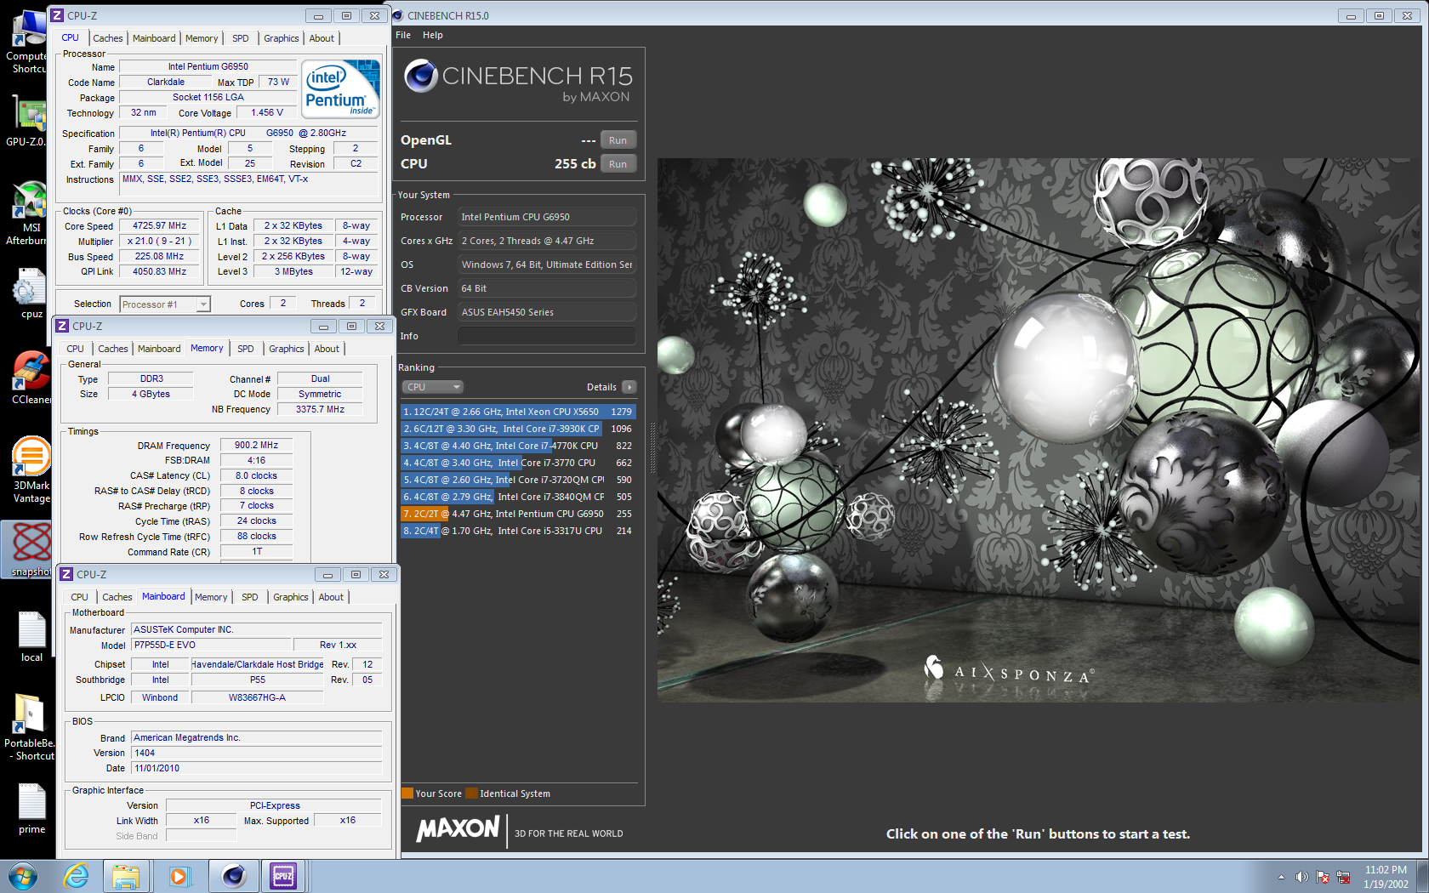Select CPU tab in middle CPU-Z window

point(75,349)
